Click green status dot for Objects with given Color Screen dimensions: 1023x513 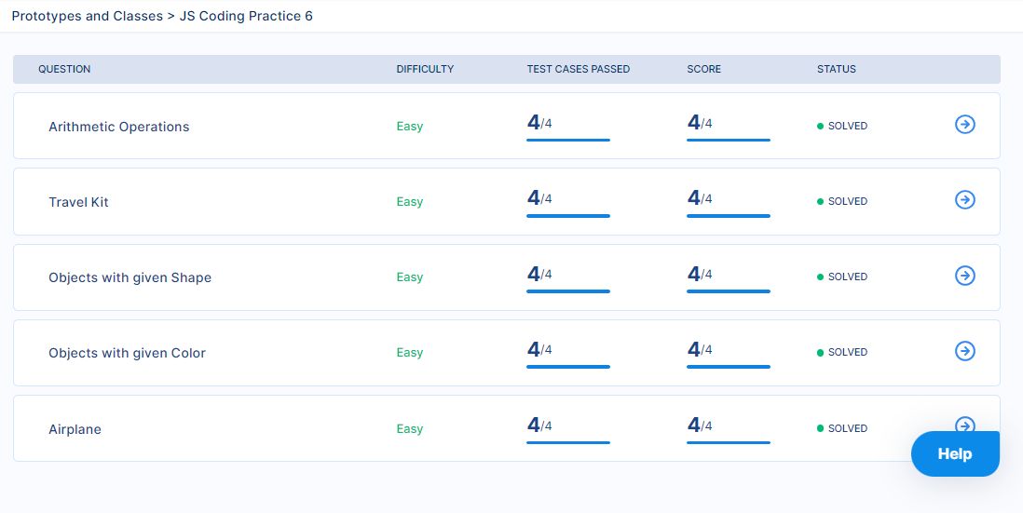(x=820, y=353)
